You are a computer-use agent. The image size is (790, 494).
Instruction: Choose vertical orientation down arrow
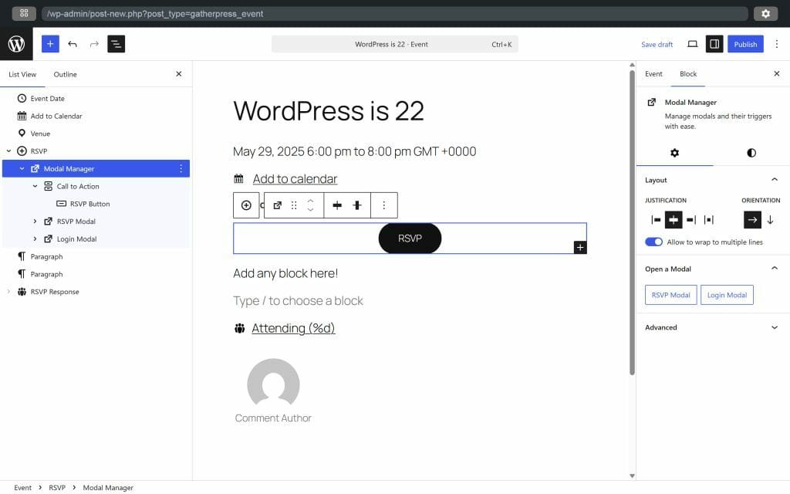point(770,220)
